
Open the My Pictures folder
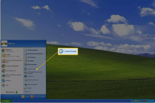click(30, 57)
